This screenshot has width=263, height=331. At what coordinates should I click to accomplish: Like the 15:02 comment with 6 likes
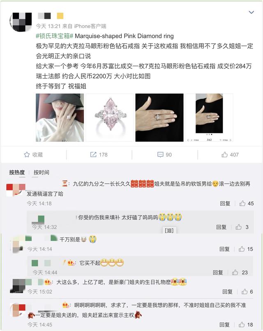(245, 292)
